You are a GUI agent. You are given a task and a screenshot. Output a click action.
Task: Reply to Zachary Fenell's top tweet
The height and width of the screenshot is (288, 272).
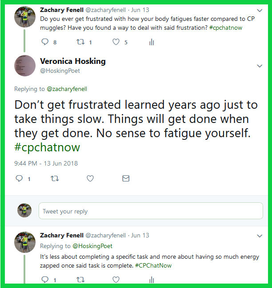44,42
